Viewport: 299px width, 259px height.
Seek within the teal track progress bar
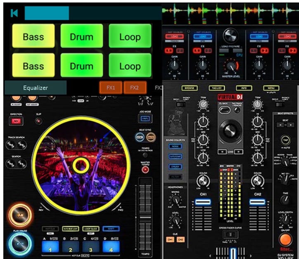(x=93, y=13)
